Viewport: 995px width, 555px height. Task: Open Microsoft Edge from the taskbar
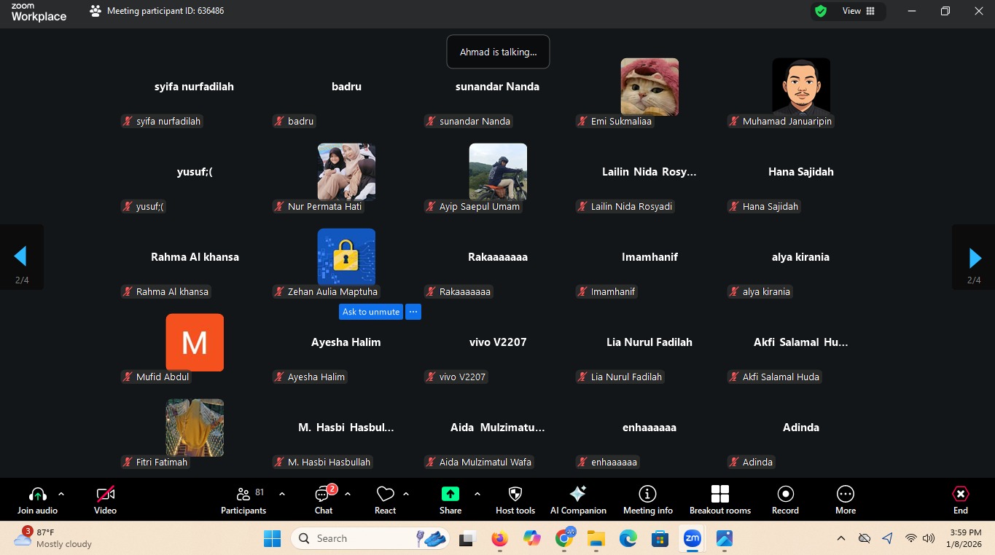pyautogui.click(x=628, y=538)
